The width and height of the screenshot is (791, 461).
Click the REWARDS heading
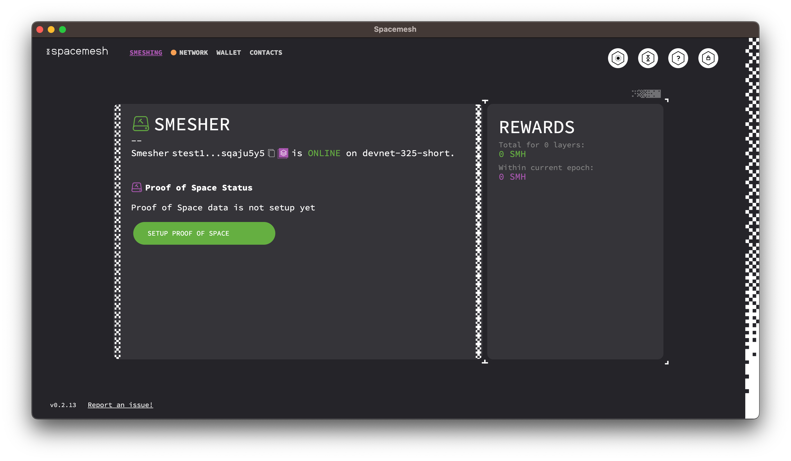537,127
